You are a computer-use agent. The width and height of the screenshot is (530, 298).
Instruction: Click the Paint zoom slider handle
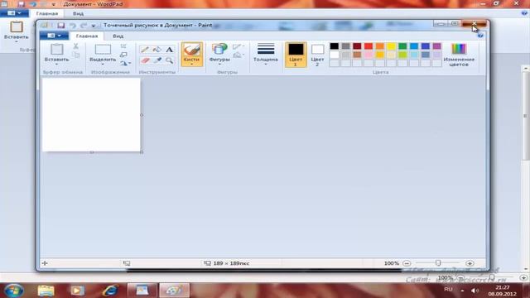coord(438,263)
